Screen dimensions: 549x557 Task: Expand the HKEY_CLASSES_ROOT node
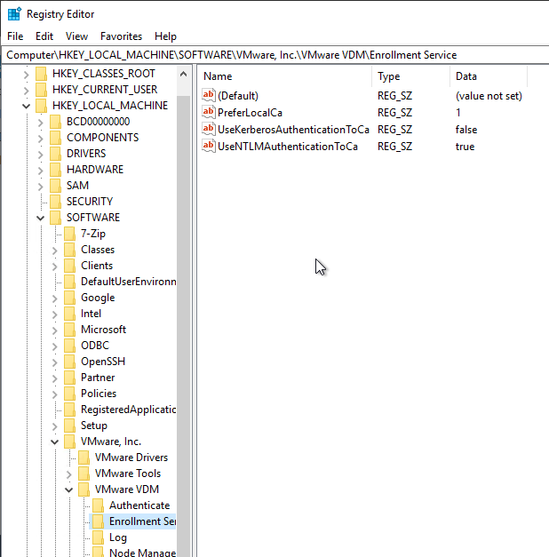tap(26, 75)
